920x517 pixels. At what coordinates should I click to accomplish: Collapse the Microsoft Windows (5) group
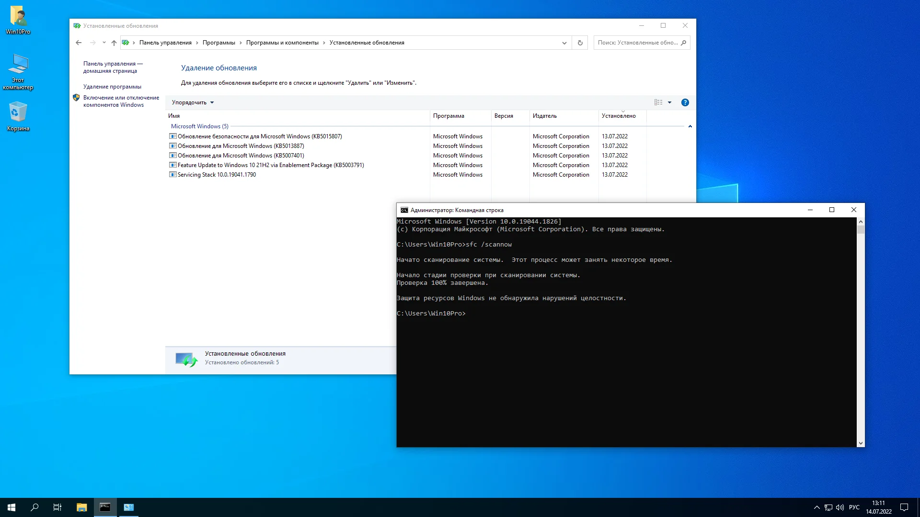pos(690,126)
